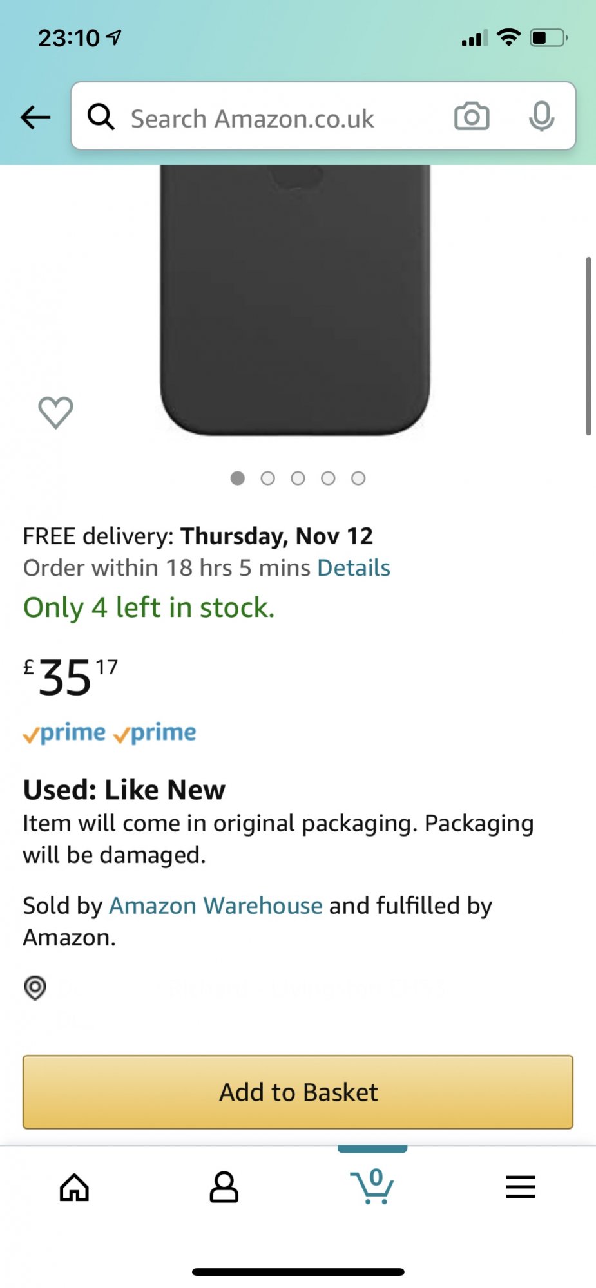The height and width of the screenshot is (1288, 596).
Task: Tap the microphone voice search icon
Action: point(541,117)
